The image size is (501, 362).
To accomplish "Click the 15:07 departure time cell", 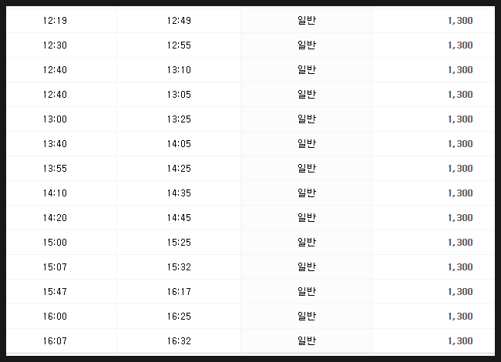I will point(55,266).
